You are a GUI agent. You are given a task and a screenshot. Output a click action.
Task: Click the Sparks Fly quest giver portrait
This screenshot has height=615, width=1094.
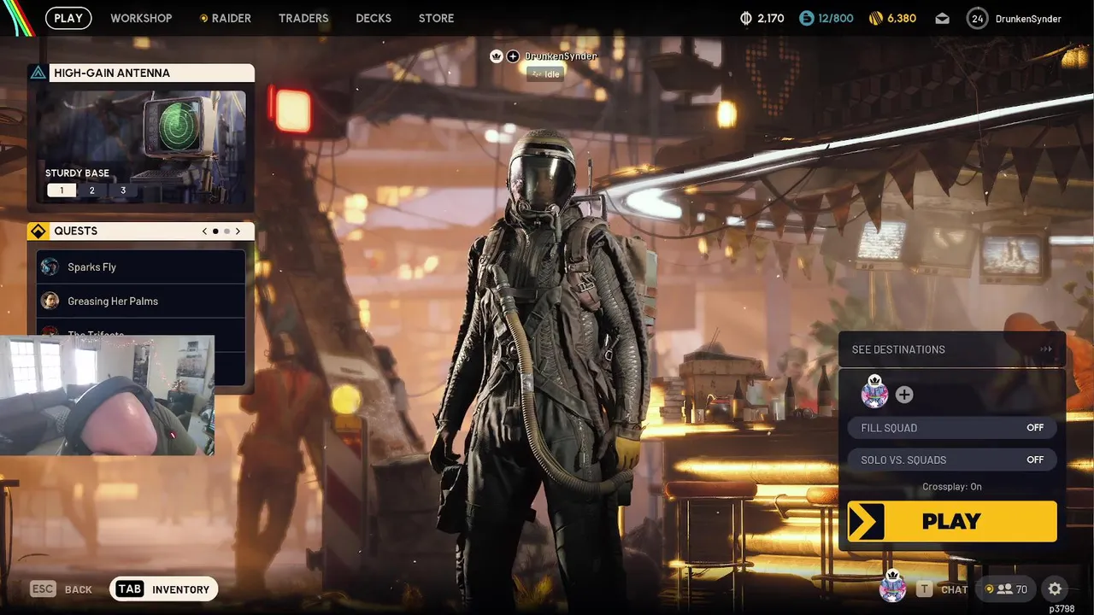click(x=50, y=266)
